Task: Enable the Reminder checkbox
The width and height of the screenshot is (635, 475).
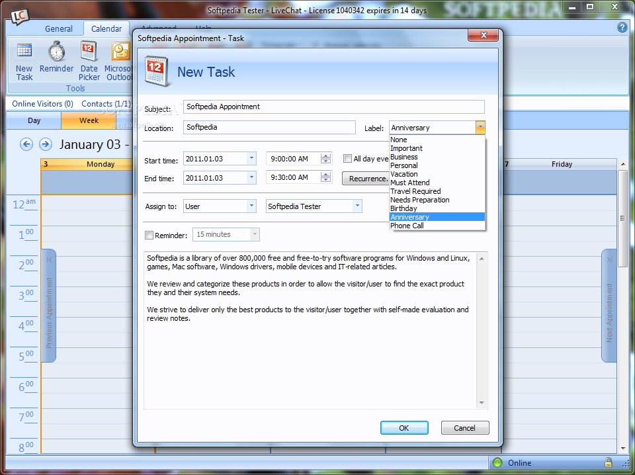Action: click(149, 235)
